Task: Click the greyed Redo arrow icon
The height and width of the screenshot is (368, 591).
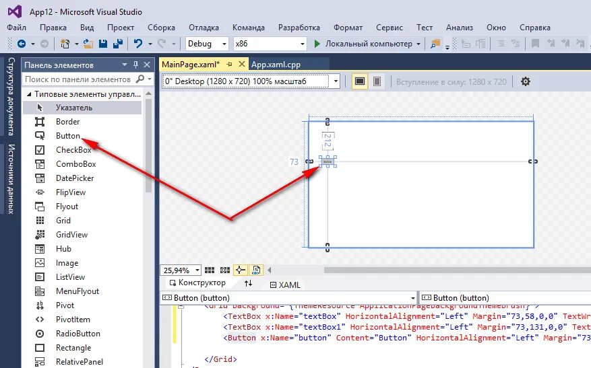Action: [162, 44]
